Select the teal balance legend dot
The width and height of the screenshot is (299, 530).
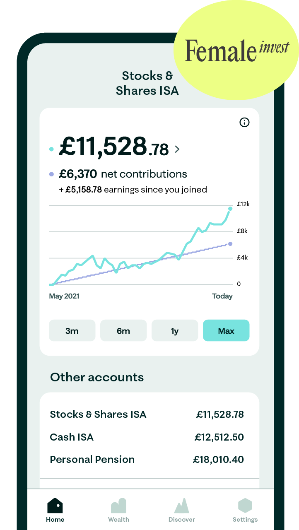[51, 149]
